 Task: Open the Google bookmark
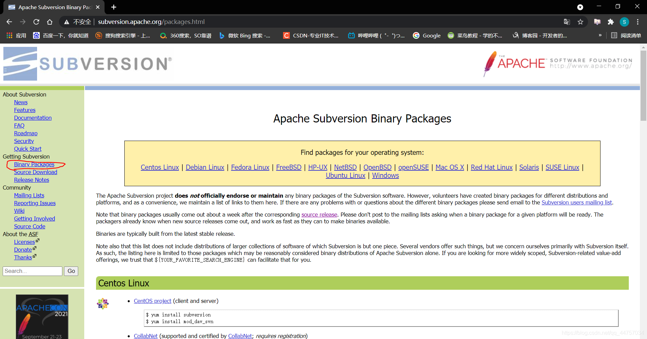[427, 35]
